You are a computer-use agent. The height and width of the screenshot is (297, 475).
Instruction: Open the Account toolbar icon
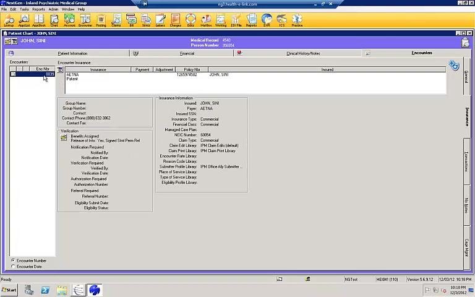pos(69,20)
